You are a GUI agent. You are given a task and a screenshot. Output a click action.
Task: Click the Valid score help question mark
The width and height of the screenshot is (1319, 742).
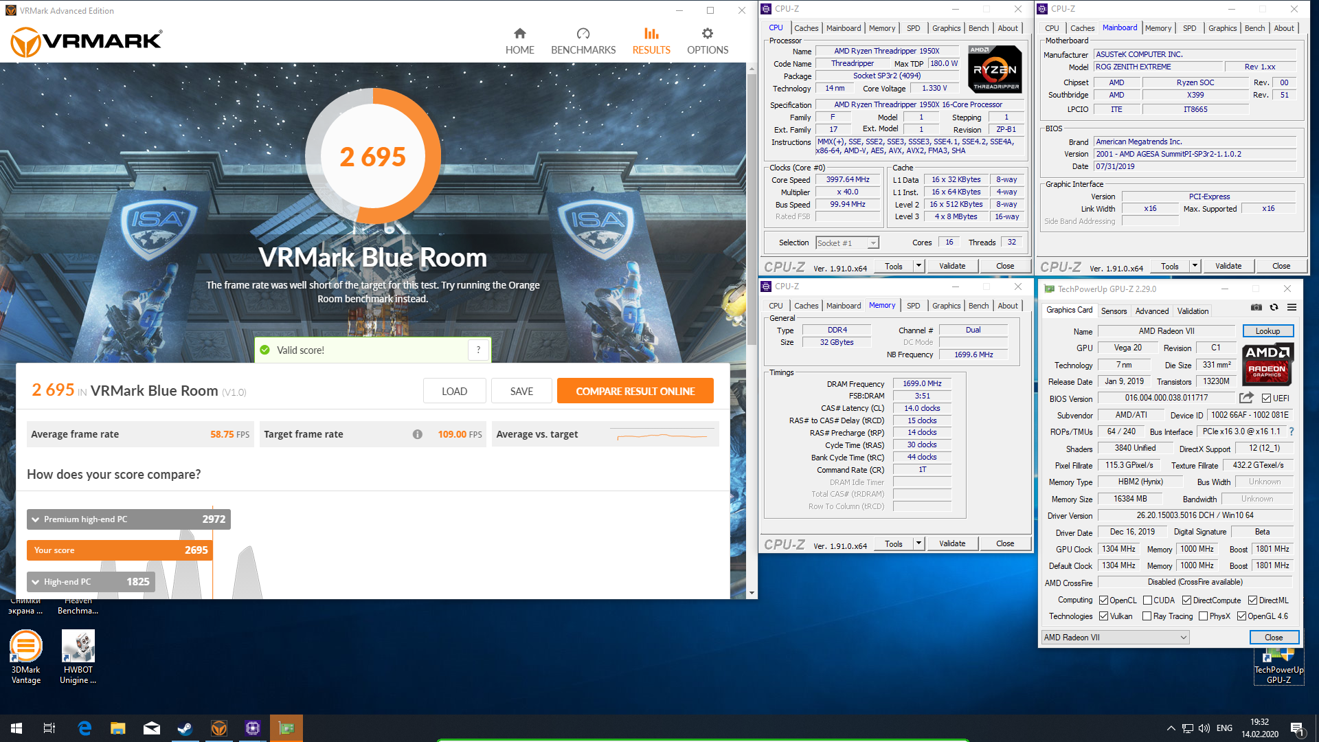tap(479, 350)
